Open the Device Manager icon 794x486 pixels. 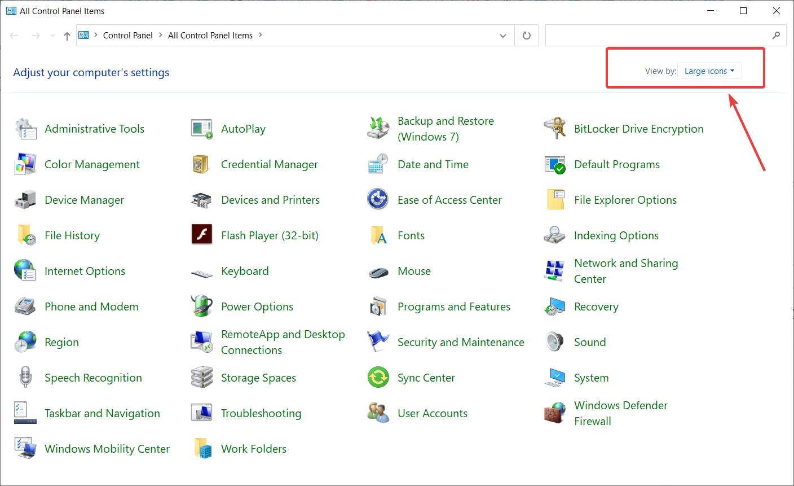pos(25,200)
